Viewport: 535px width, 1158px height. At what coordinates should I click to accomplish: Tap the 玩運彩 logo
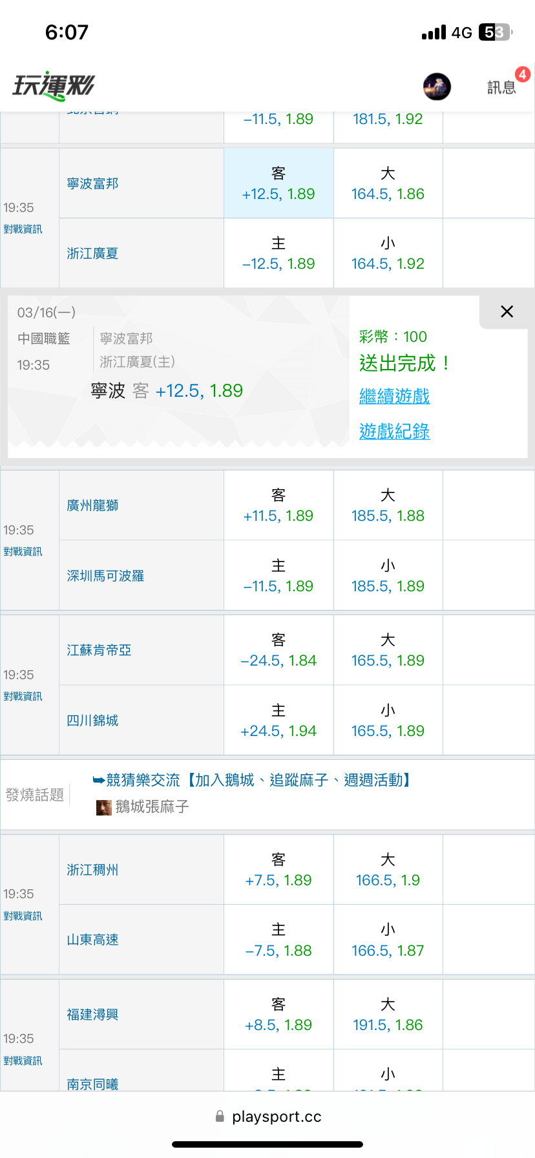54,86
